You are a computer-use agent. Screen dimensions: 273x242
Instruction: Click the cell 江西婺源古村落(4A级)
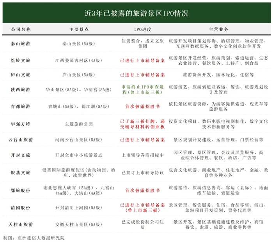79,60
